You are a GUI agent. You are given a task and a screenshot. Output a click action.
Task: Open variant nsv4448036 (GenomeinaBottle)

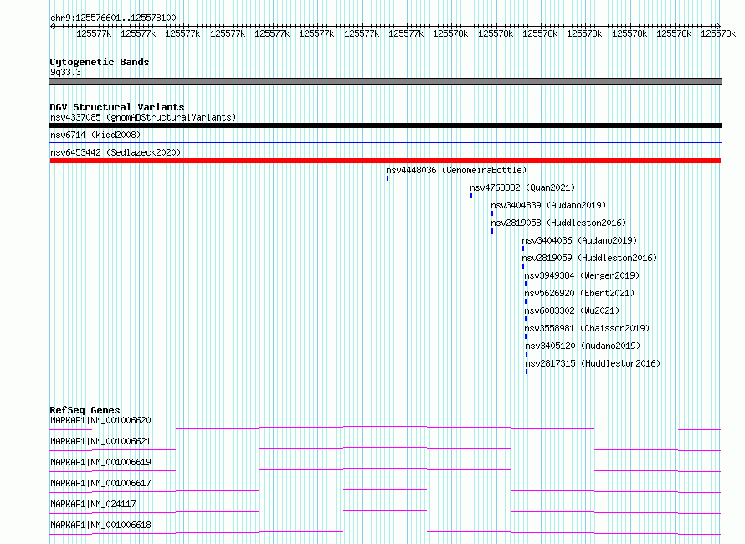[x=456, y=170]
